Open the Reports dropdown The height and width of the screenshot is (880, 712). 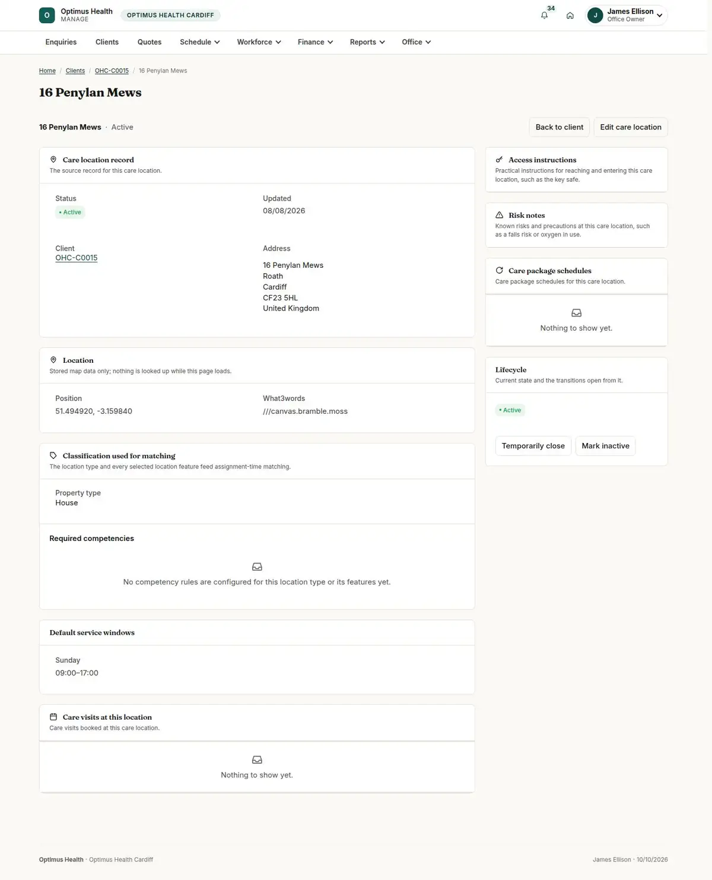click(x=368, y=42)
